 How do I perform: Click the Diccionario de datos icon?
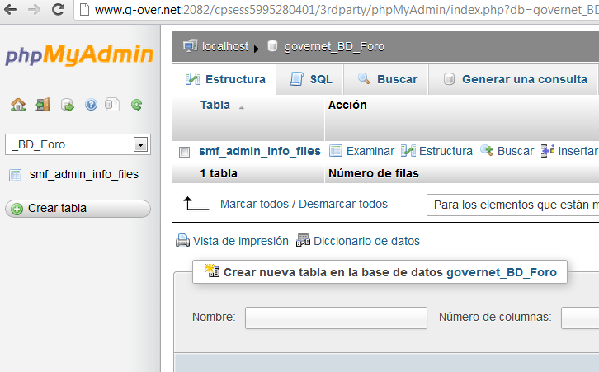(x=304, y=240)
